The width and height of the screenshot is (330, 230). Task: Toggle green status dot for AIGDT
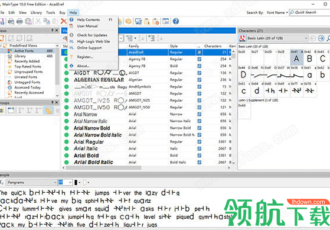point(67,73)
